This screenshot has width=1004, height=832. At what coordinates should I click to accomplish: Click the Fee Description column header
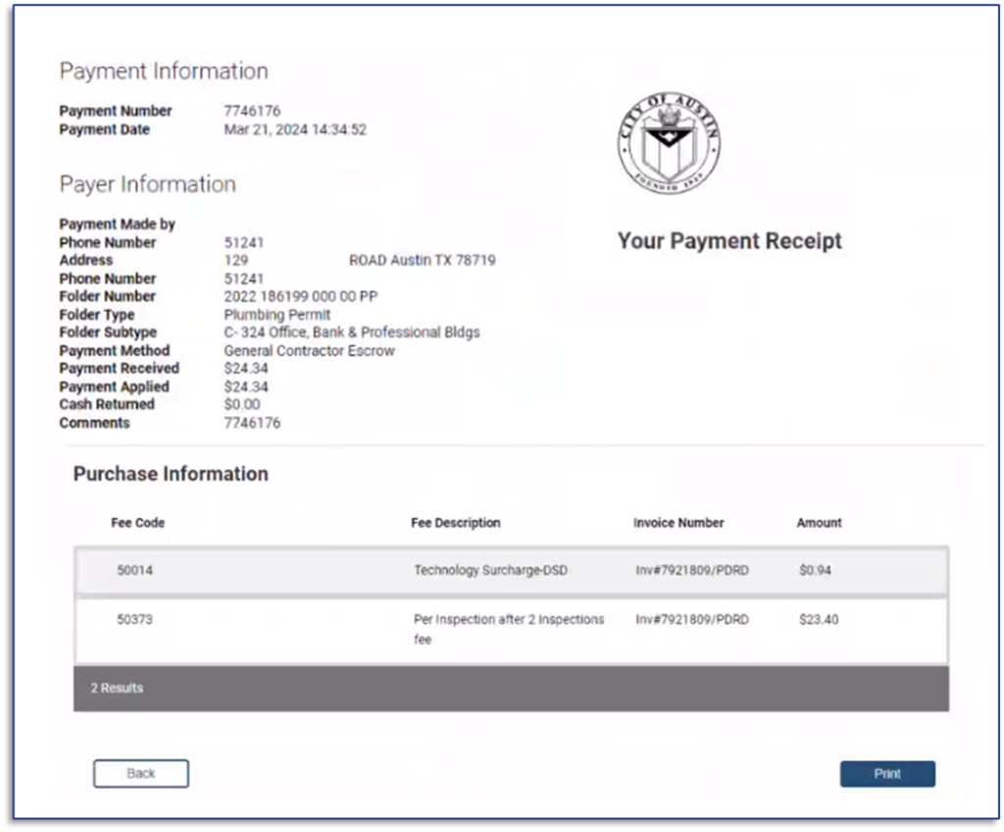(455, 523)
